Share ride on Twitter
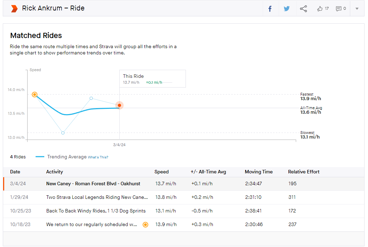Screen dimensions: 368x247 (x=287, y=9)
